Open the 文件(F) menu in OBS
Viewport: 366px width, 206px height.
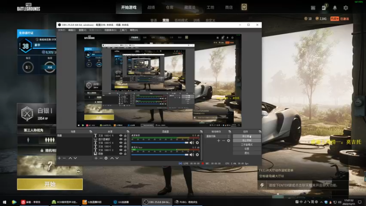pos(61,30)
